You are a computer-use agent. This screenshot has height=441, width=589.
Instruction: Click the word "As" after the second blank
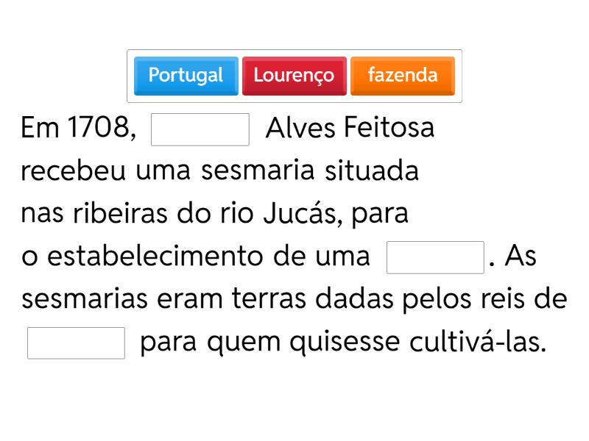[523, 257]
